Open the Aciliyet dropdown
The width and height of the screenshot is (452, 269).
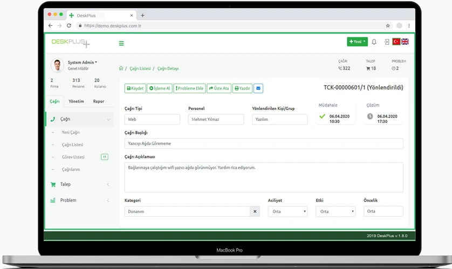click(287, 211)
